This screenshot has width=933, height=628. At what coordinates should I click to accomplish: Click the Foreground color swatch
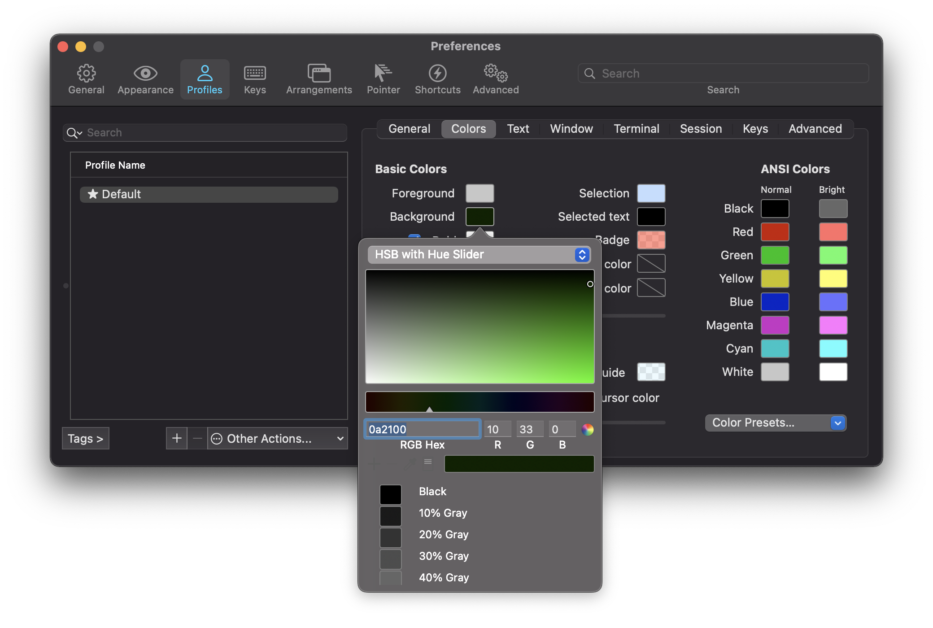pyautogui.click(x=480, y=193)
